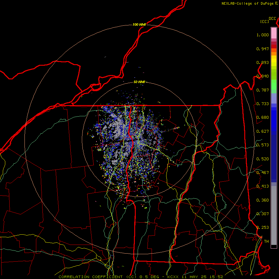Click the 0.573 color scale label

(x=263, y=145)
